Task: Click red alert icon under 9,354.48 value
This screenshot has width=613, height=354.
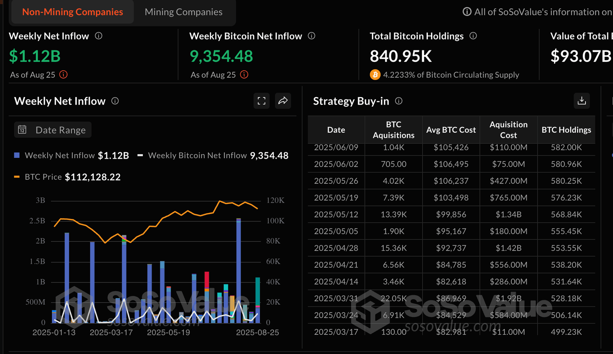Action: tap(244, 75)
